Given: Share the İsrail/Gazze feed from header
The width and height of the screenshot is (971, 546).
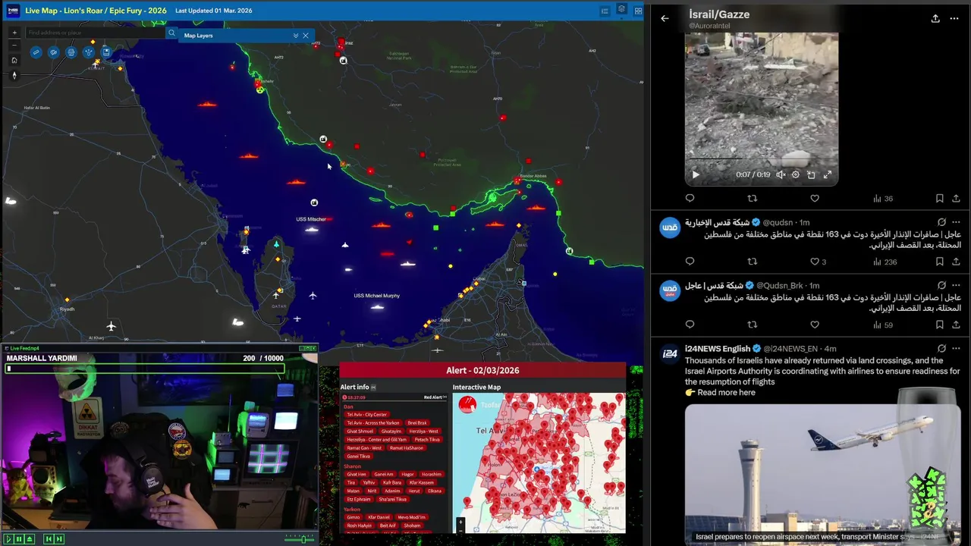Looking at the screenshot, I should coord(935,18).
